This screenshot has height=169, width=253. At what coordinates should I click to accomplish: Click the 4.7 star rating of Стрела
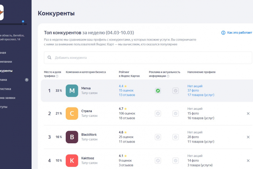[x=123, y=109]
